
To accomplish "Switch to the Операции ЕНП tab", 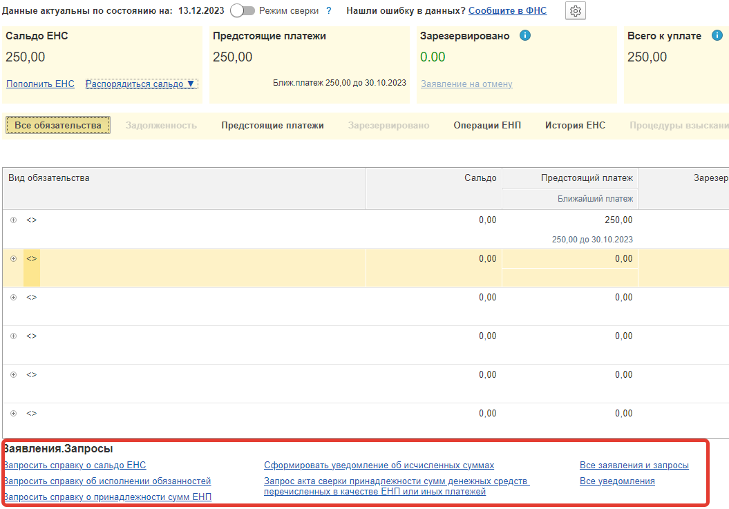I will 486,125.
